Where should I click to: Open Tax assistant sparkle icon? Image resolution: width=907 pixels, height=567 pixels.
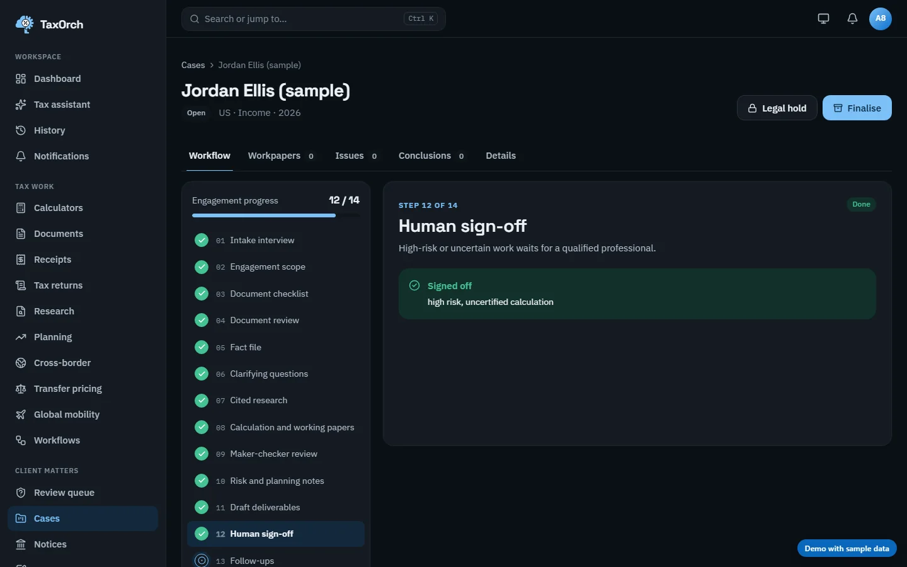[21, 105]
